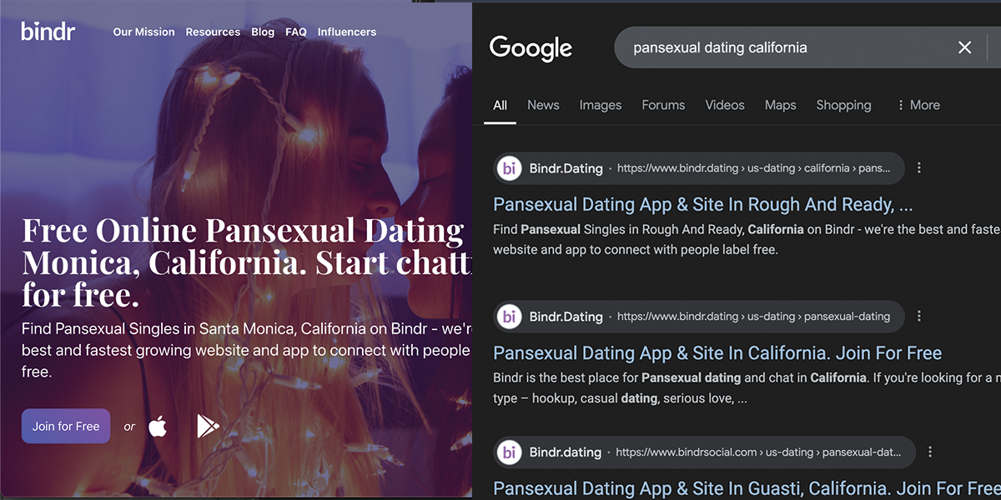Click the Join for Free button
This screenshot has width=1001, height=500.
tap(66, 426)
